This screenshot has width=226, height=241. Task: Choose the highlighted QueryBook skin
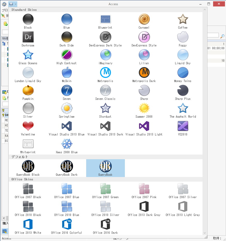pos(106,168)
